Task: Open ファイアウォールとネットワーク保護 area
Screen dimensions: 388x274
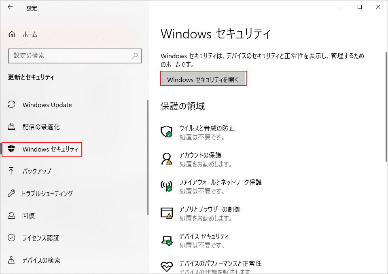Action: coord(220,182)
